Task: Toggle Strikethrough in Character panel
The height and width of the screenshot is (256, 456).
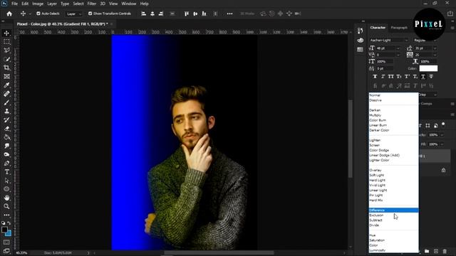Action: tap(431, 77)
